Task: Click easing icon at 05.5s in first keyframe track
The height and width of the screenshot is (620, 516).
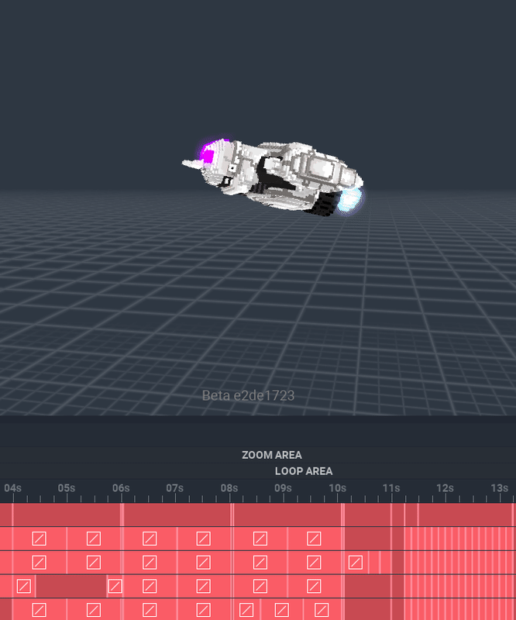Action: click(94, 539)
